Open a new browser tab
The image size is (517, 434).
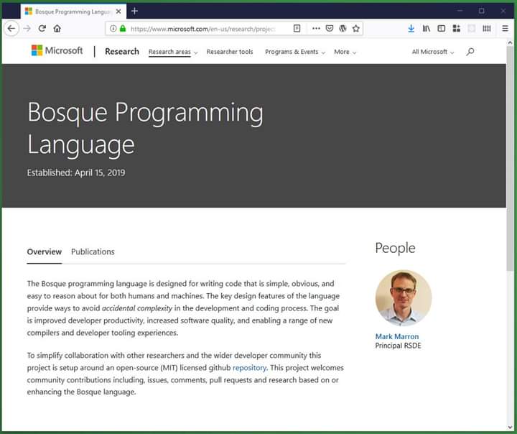(x=134, y=11)
